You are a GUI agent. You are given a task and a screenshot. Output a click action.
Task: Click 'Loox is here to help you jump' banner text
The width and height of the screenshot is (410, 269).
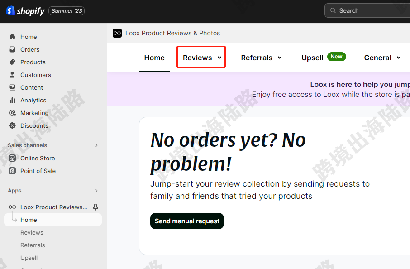[360, 84]
